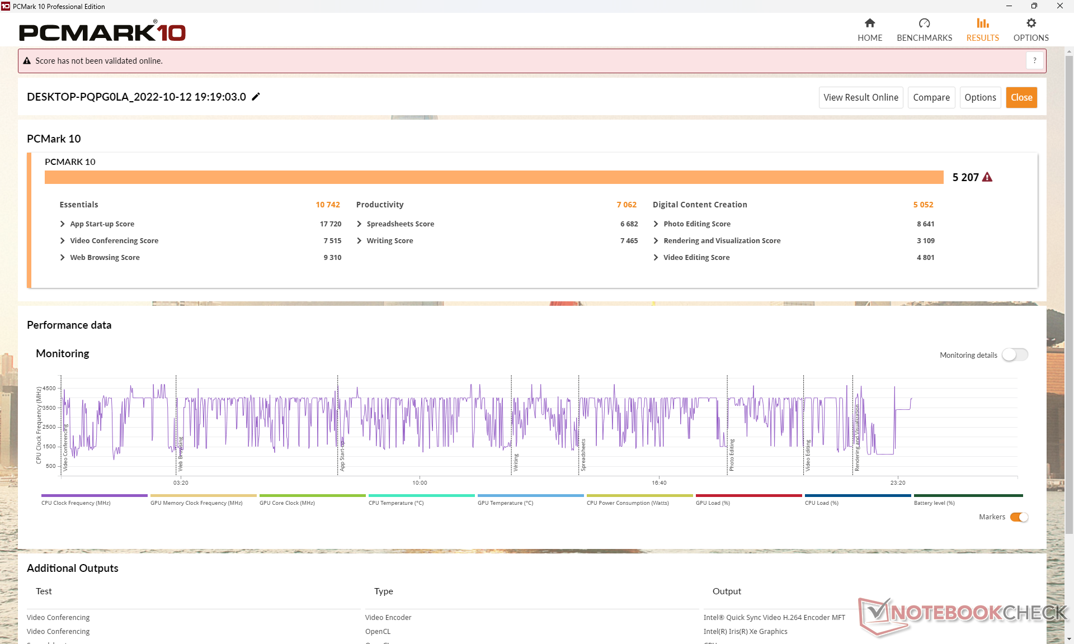
Task: Click the orange Close button
Action: 1021,97
